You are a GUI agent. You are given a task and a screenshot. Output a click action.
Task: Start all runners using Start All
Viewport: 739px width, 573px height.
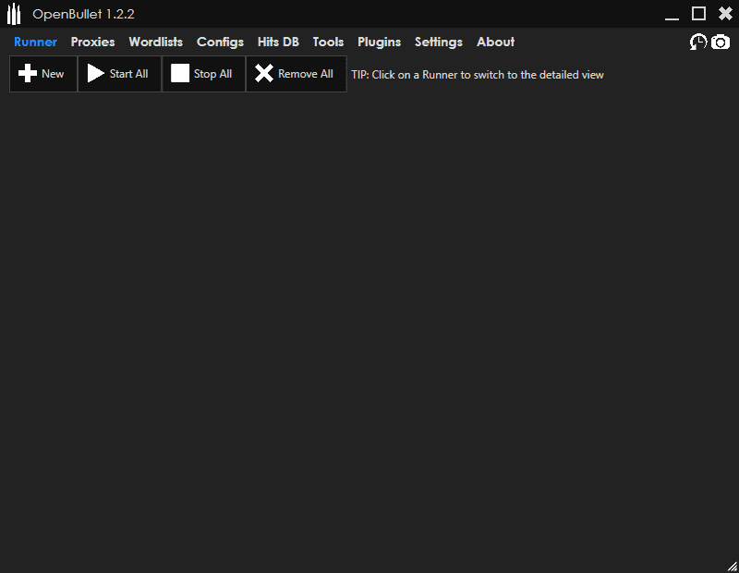pos(118,73)
